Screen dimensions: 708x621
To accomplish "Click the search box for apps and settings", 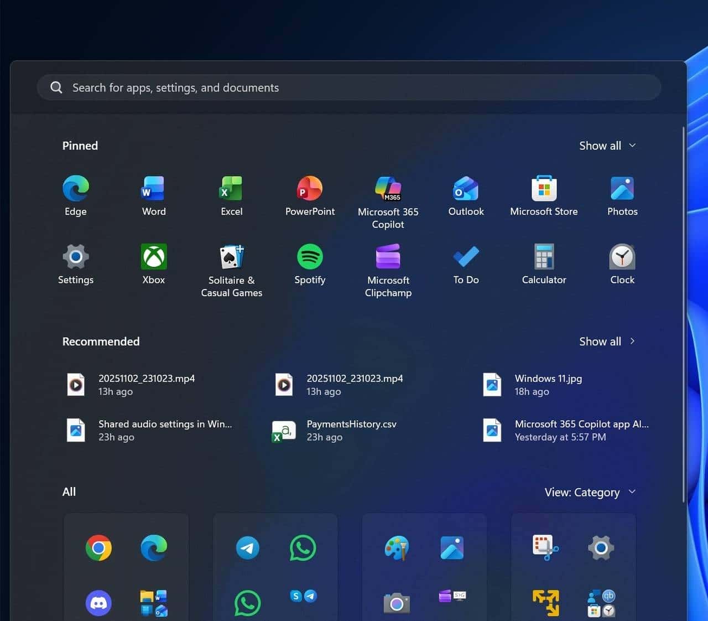I will click(x=348, y=87).
